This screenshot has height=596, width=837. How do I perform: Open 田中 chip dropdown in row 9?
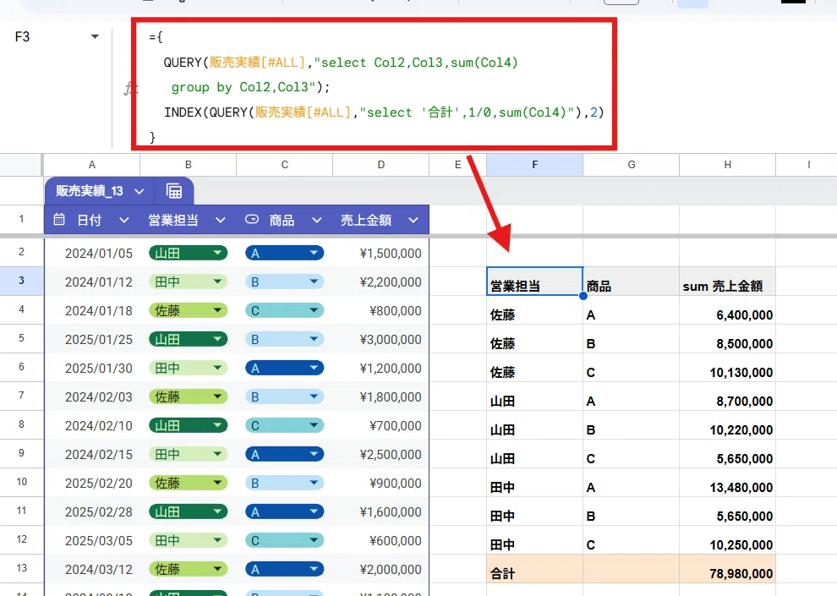click(x=217, y=454)
